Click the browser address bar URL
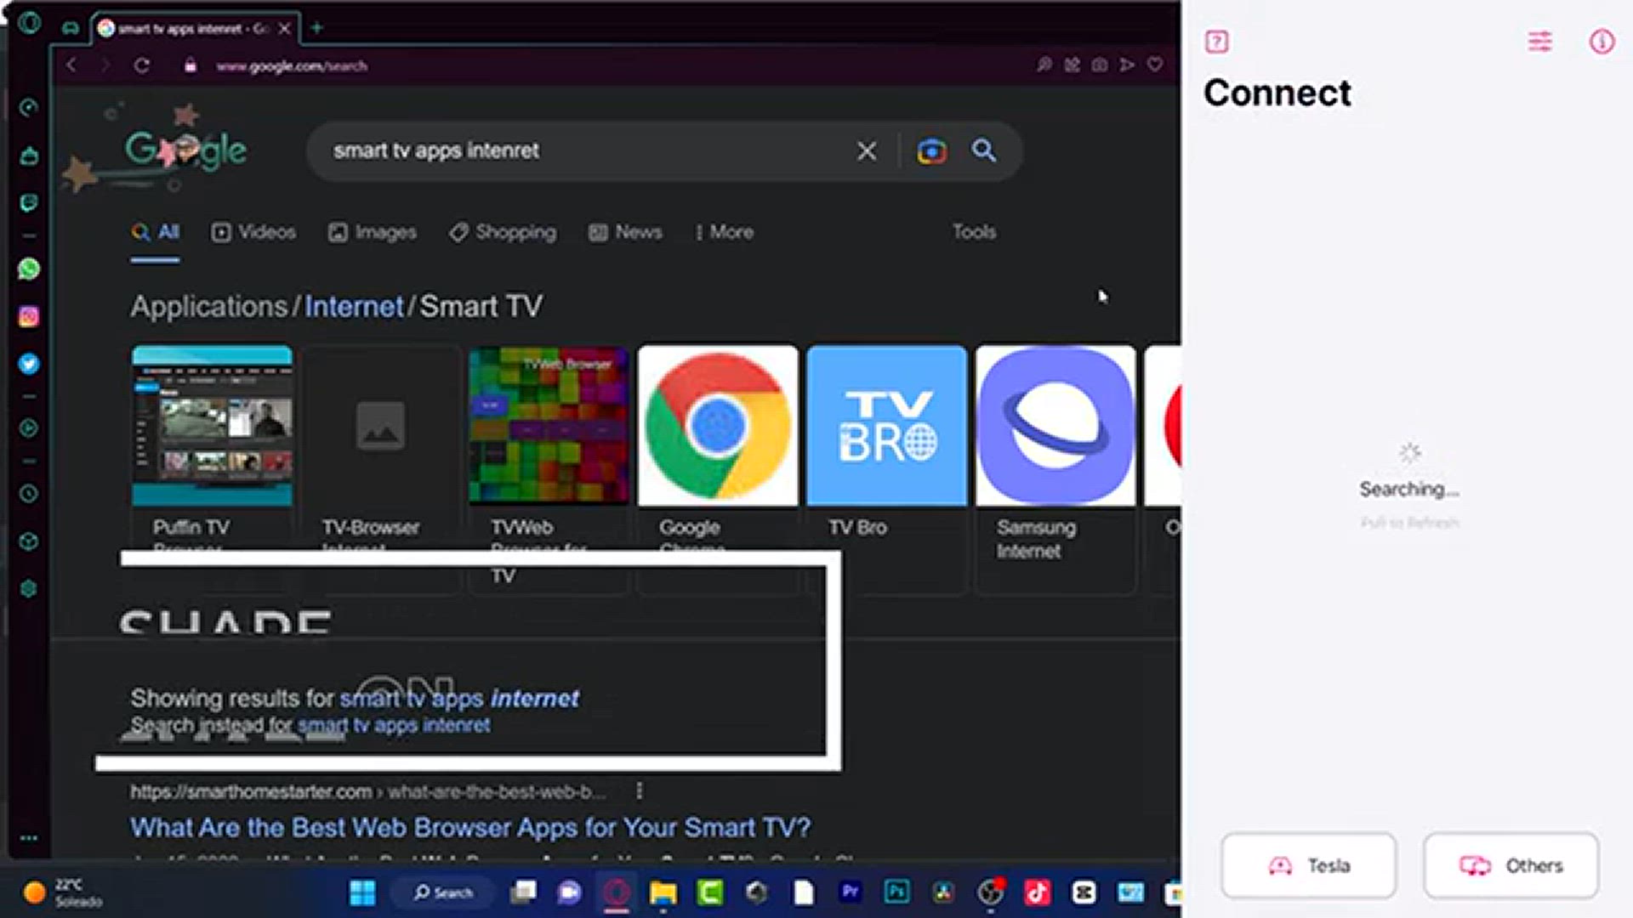1633x918 pixels. tap(291, 66)
